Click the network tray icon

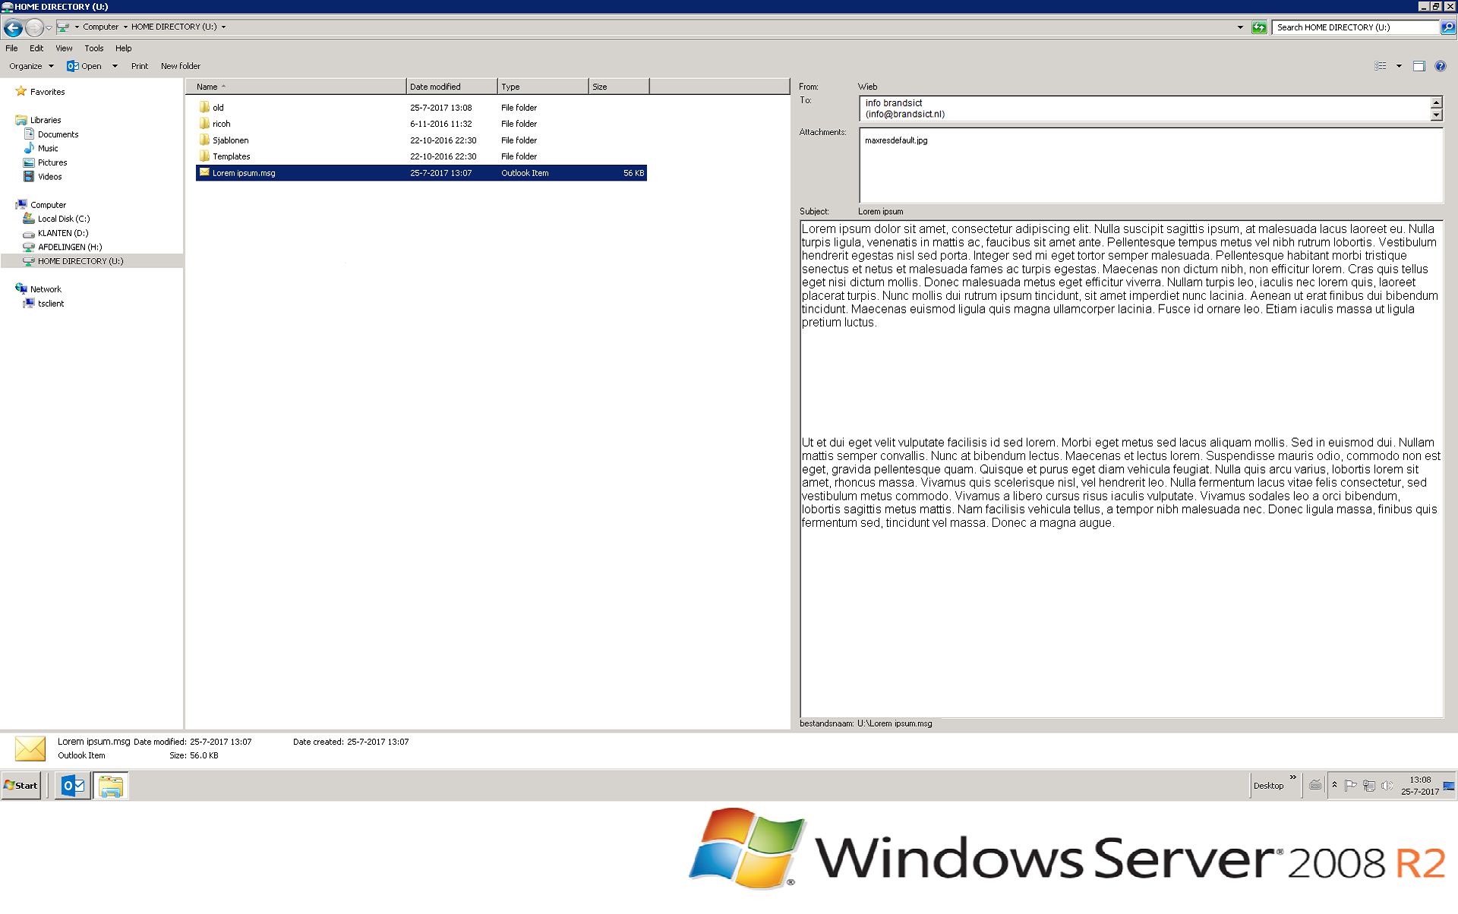(1369, 786)
